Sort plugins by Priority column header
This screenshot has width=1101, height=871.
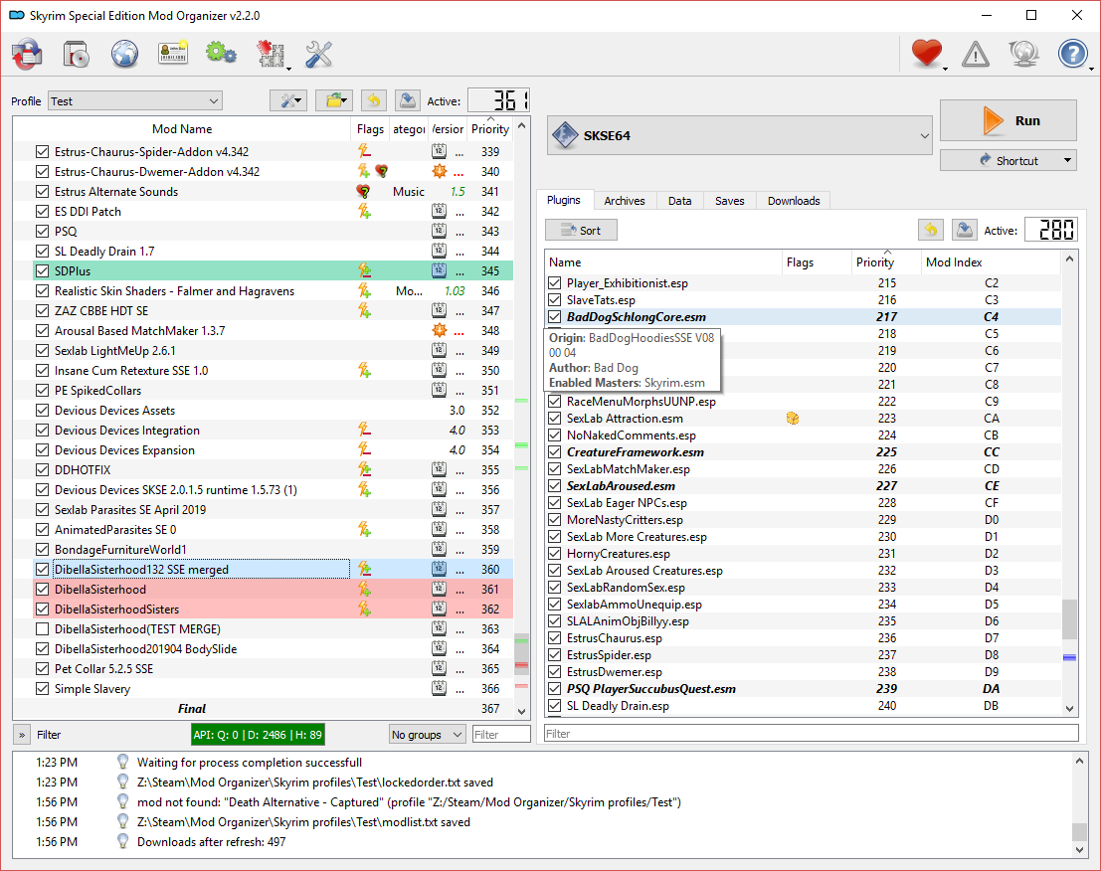point(886,261)
